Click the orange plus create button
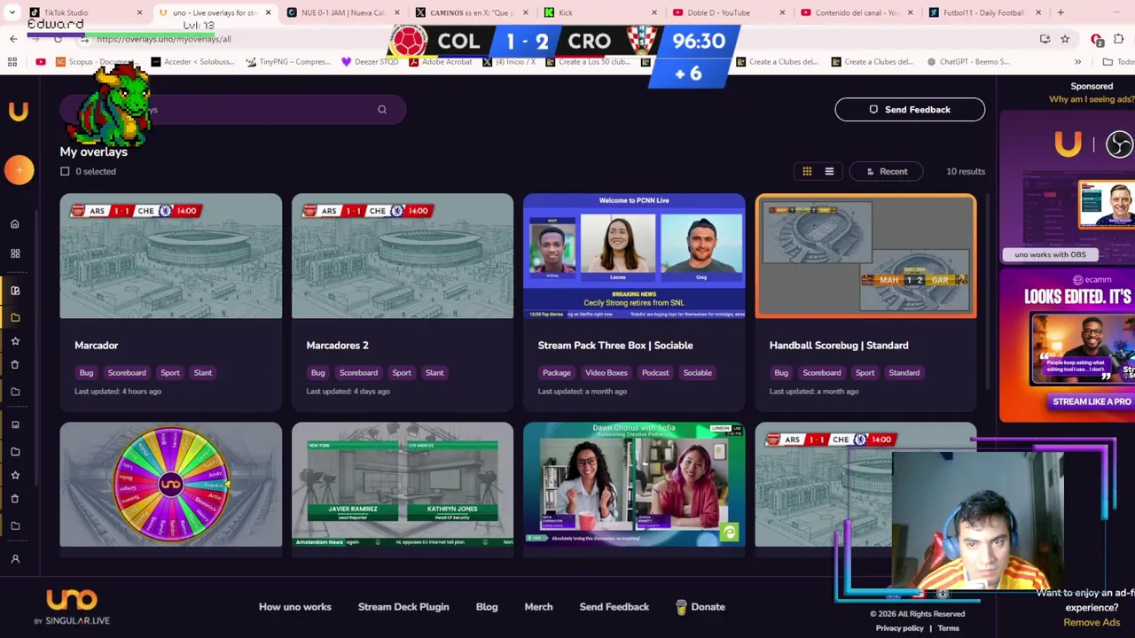The image size is (1135, 638). [x=19, y=170]
